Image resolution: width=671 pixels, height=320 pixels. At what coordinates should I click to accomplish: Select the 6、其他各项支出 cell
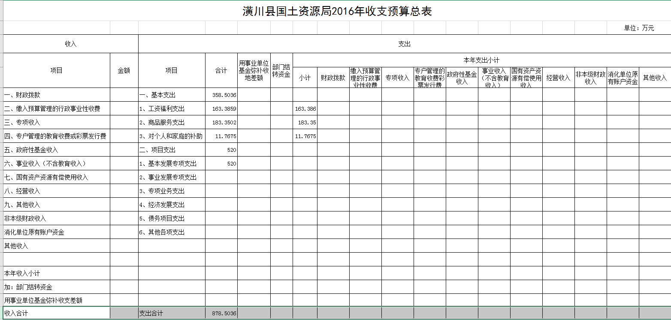172,232
